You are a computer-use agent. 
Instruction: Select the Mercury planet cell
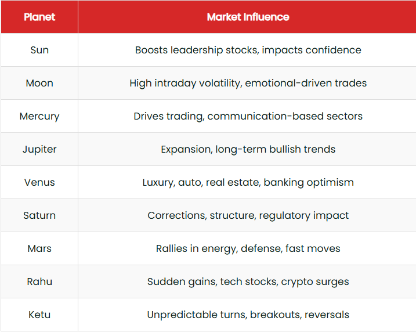(x=39, y=116)
